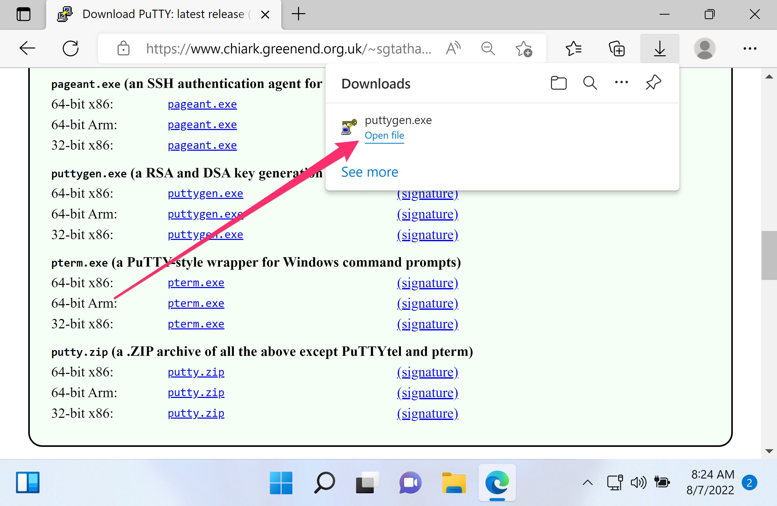Download 64-bit x86 putty.zip link
777x506 pixels.
coord(196,372)
